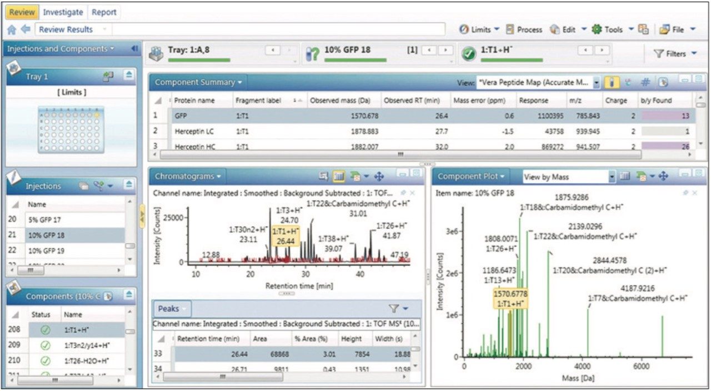Viewport: 711px width, 391px height.
Task: Open the View by Mass dropdown
Action: tap(612, 175)
